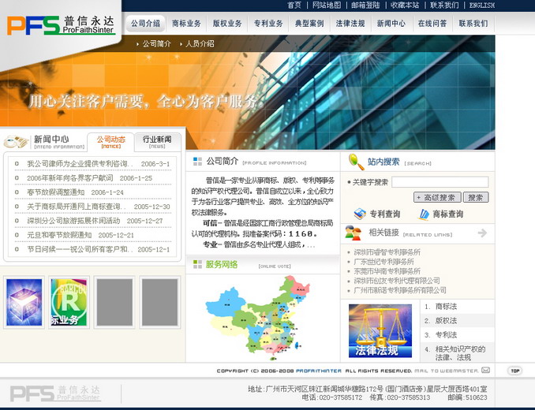Click the 高级搜索 button
The height and width of the screenshot is (410, 535).
click(x=437, y=197)
